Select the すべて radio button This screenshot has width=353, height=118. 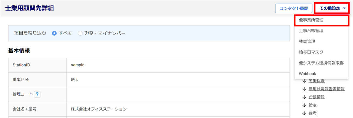pos(54,33)
